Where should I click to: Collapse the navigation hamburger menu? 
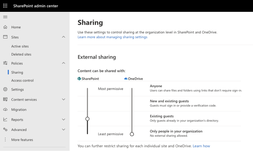click(x=5, y=17)
